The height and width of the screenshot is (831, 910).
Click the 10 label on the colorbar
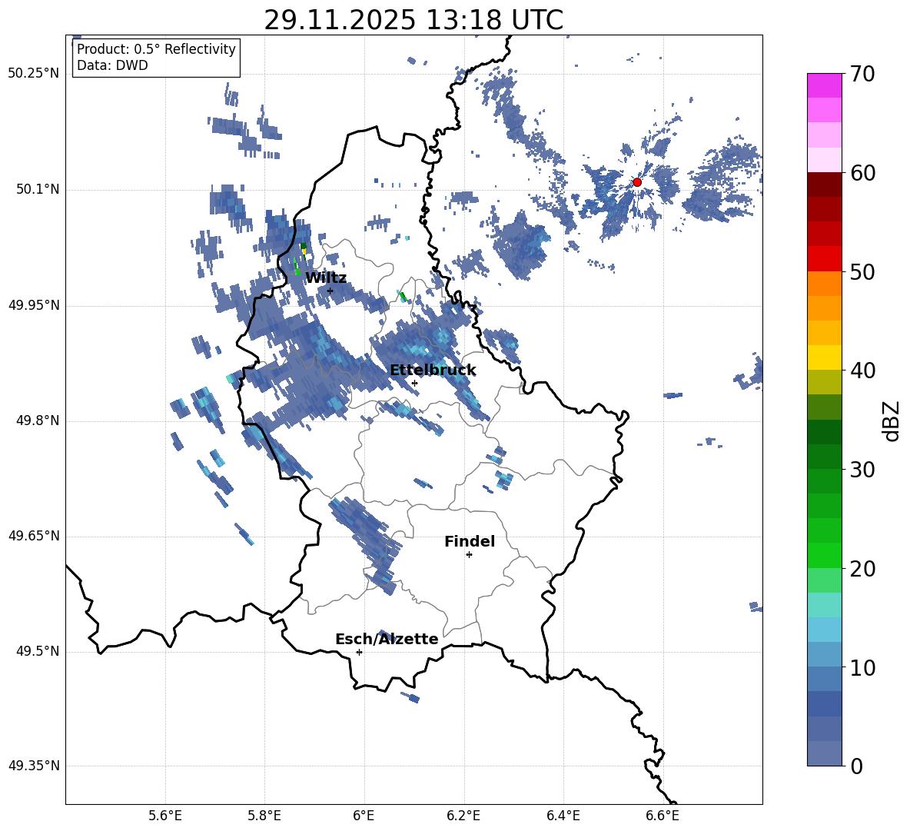pos(862,667)
